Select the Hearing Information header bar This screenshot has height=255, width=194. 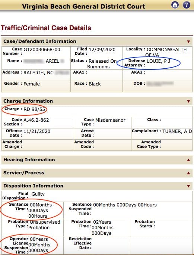coord(97,160)
